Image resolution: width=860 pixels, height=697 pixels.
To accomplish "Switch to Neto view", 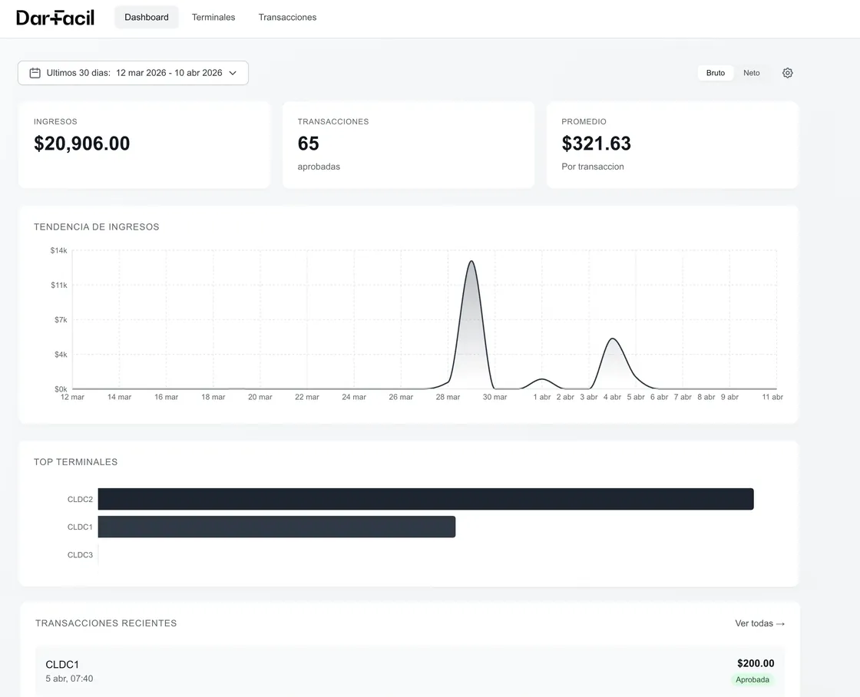I will click(x=752, y=73).
